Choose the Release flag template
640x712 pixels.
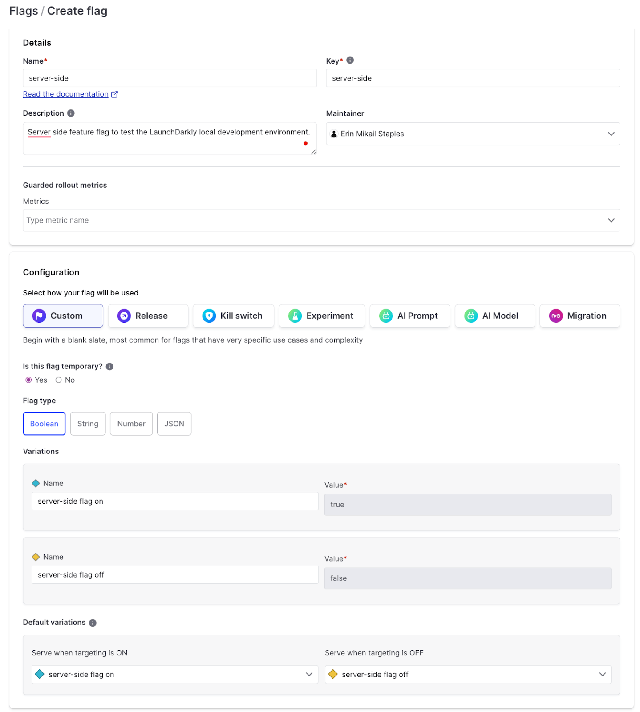(148, 316)
